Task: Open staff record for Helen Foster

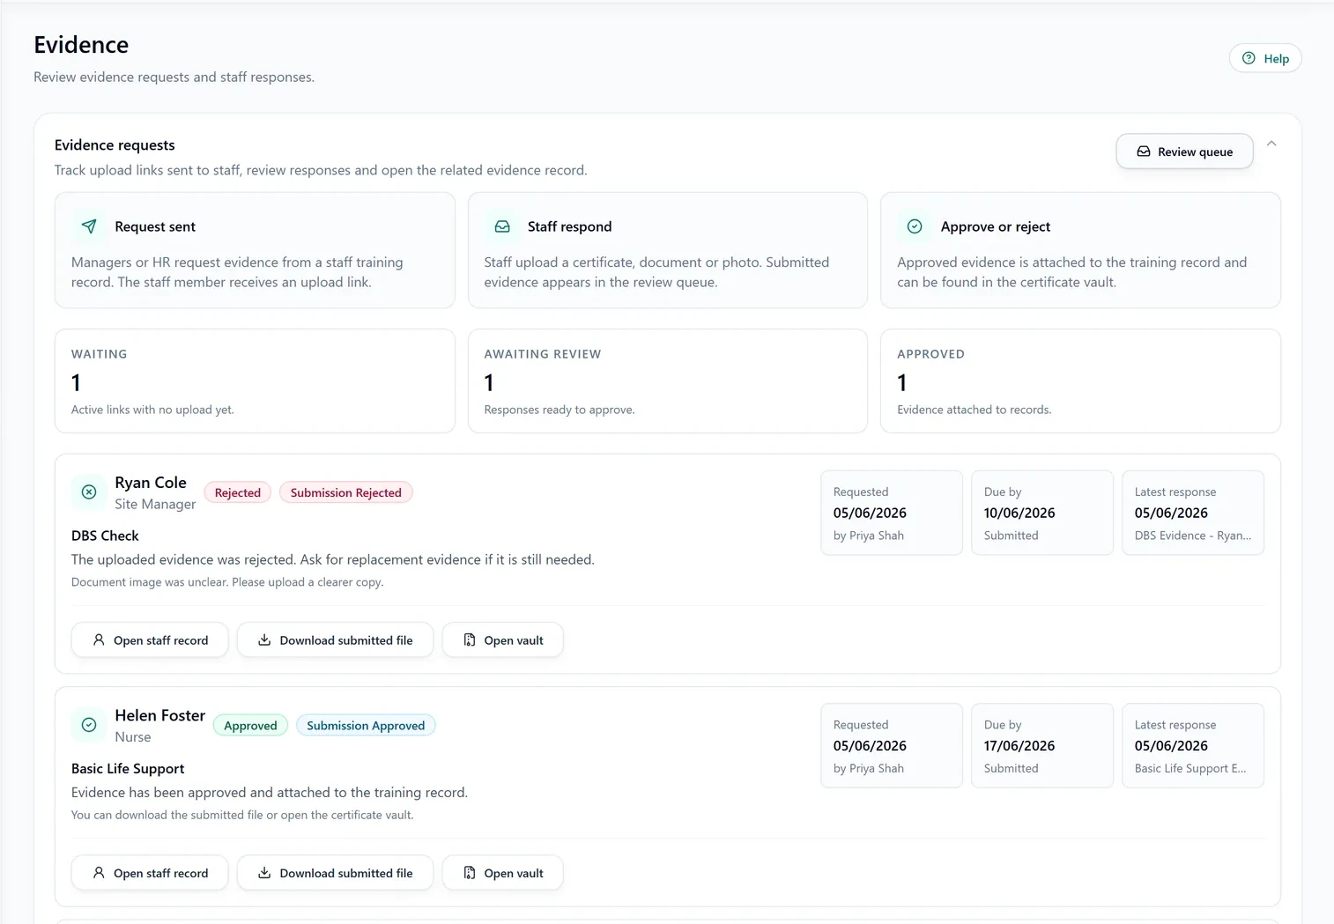Action: 150,873
